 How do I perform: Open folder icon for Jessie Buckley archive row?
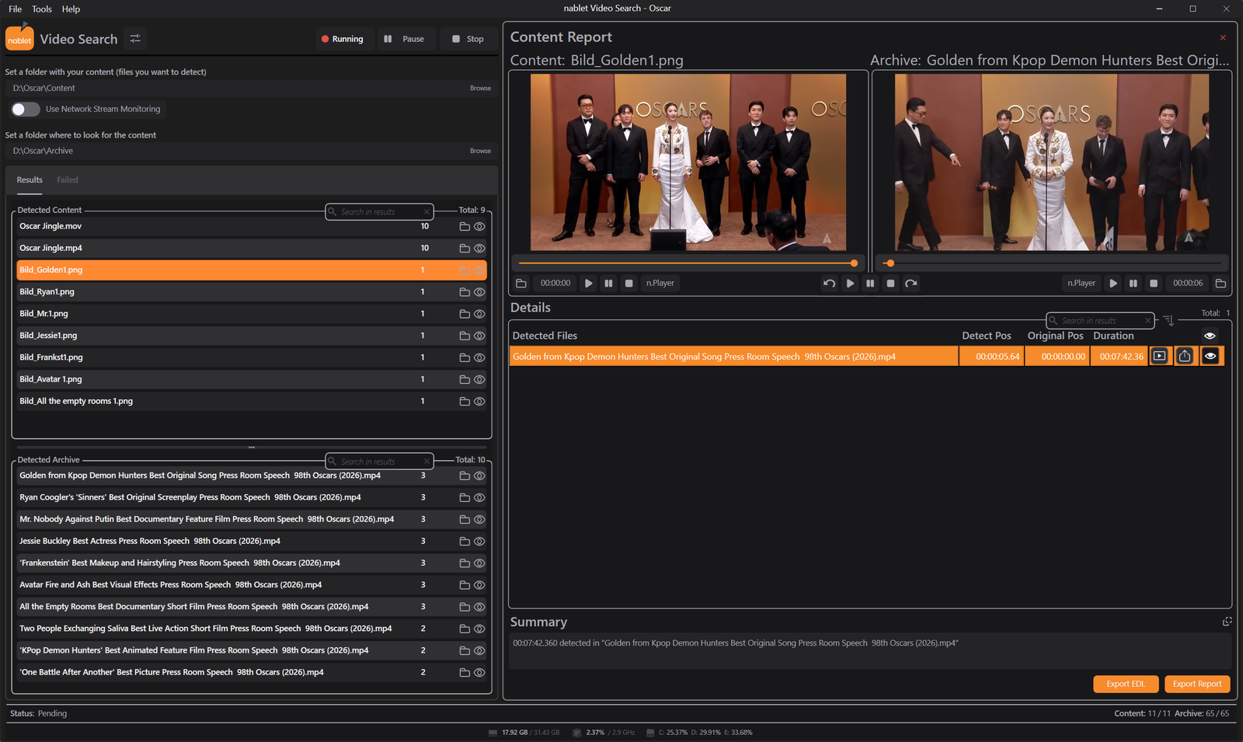pyautogui.click(x=465, y=542)
